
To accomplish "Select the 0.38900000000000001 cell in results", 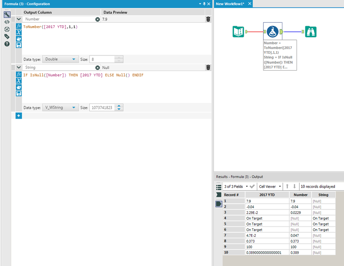I will (267, 252).
